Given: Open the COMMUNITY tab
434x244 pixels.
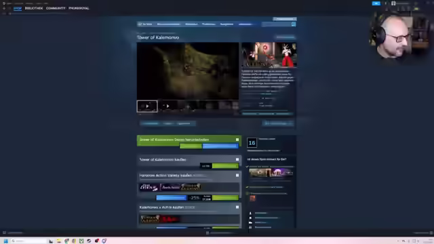Looking at the screenshot, I should (56, 8).
